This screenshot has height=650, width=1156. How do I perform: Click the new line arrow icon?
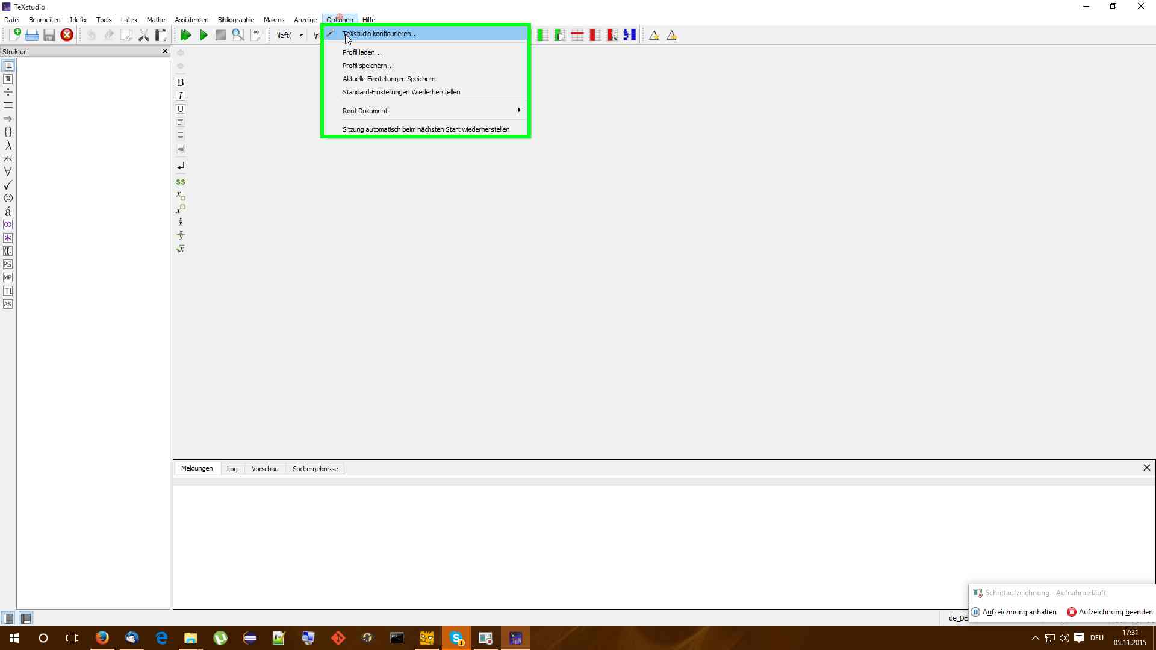click(180, 166)
